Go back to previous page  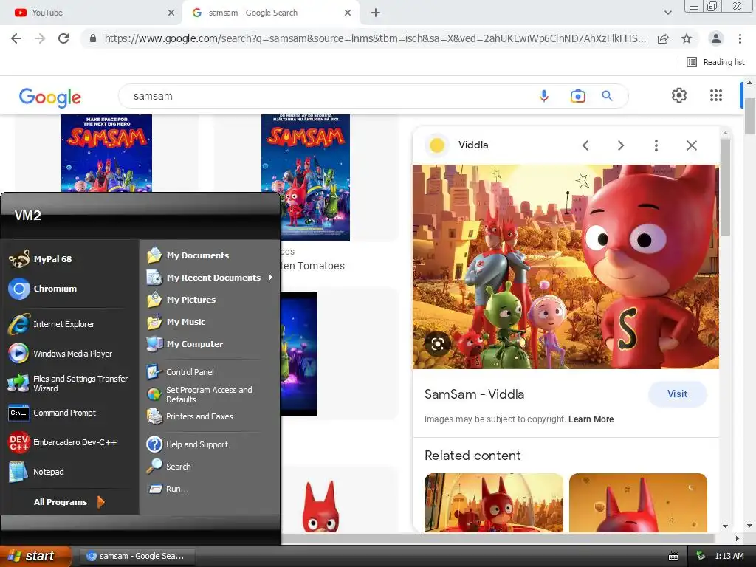tap(16, 38)
